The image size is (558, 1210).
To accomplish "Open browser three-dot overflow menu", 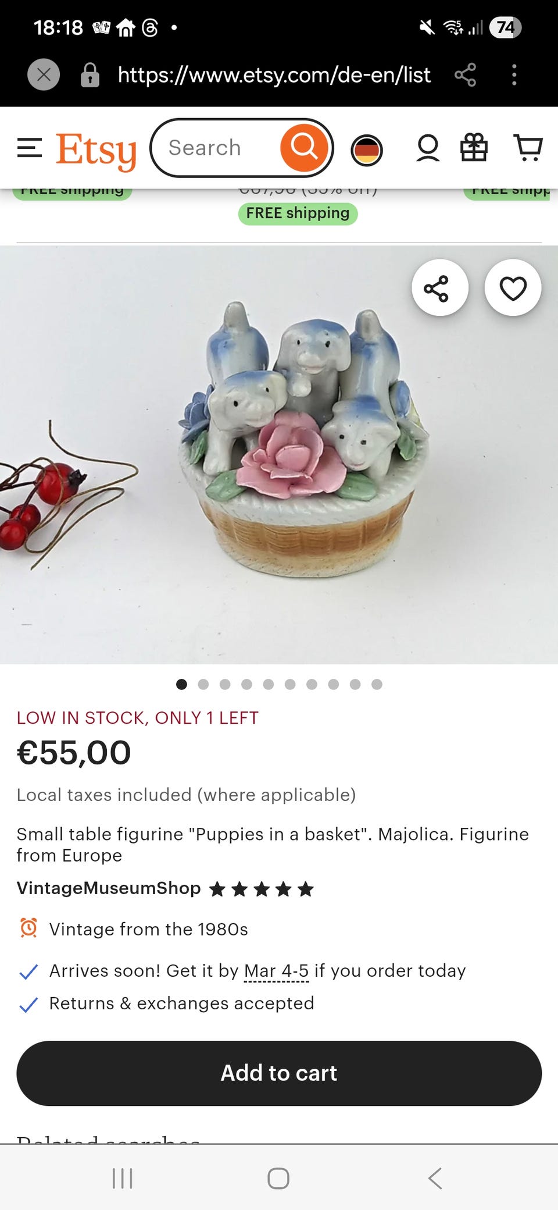I will pos(514,75).
